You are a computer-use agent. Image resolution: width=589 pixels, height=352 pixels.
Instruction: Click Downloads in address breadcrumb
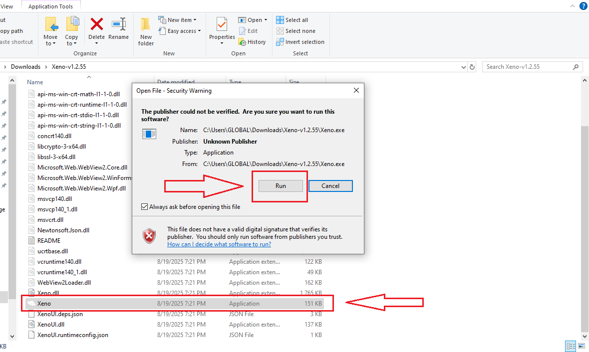coord(25,67)
